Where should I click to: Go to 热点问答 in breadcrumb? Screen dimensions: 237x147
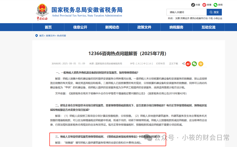(62, 36)
